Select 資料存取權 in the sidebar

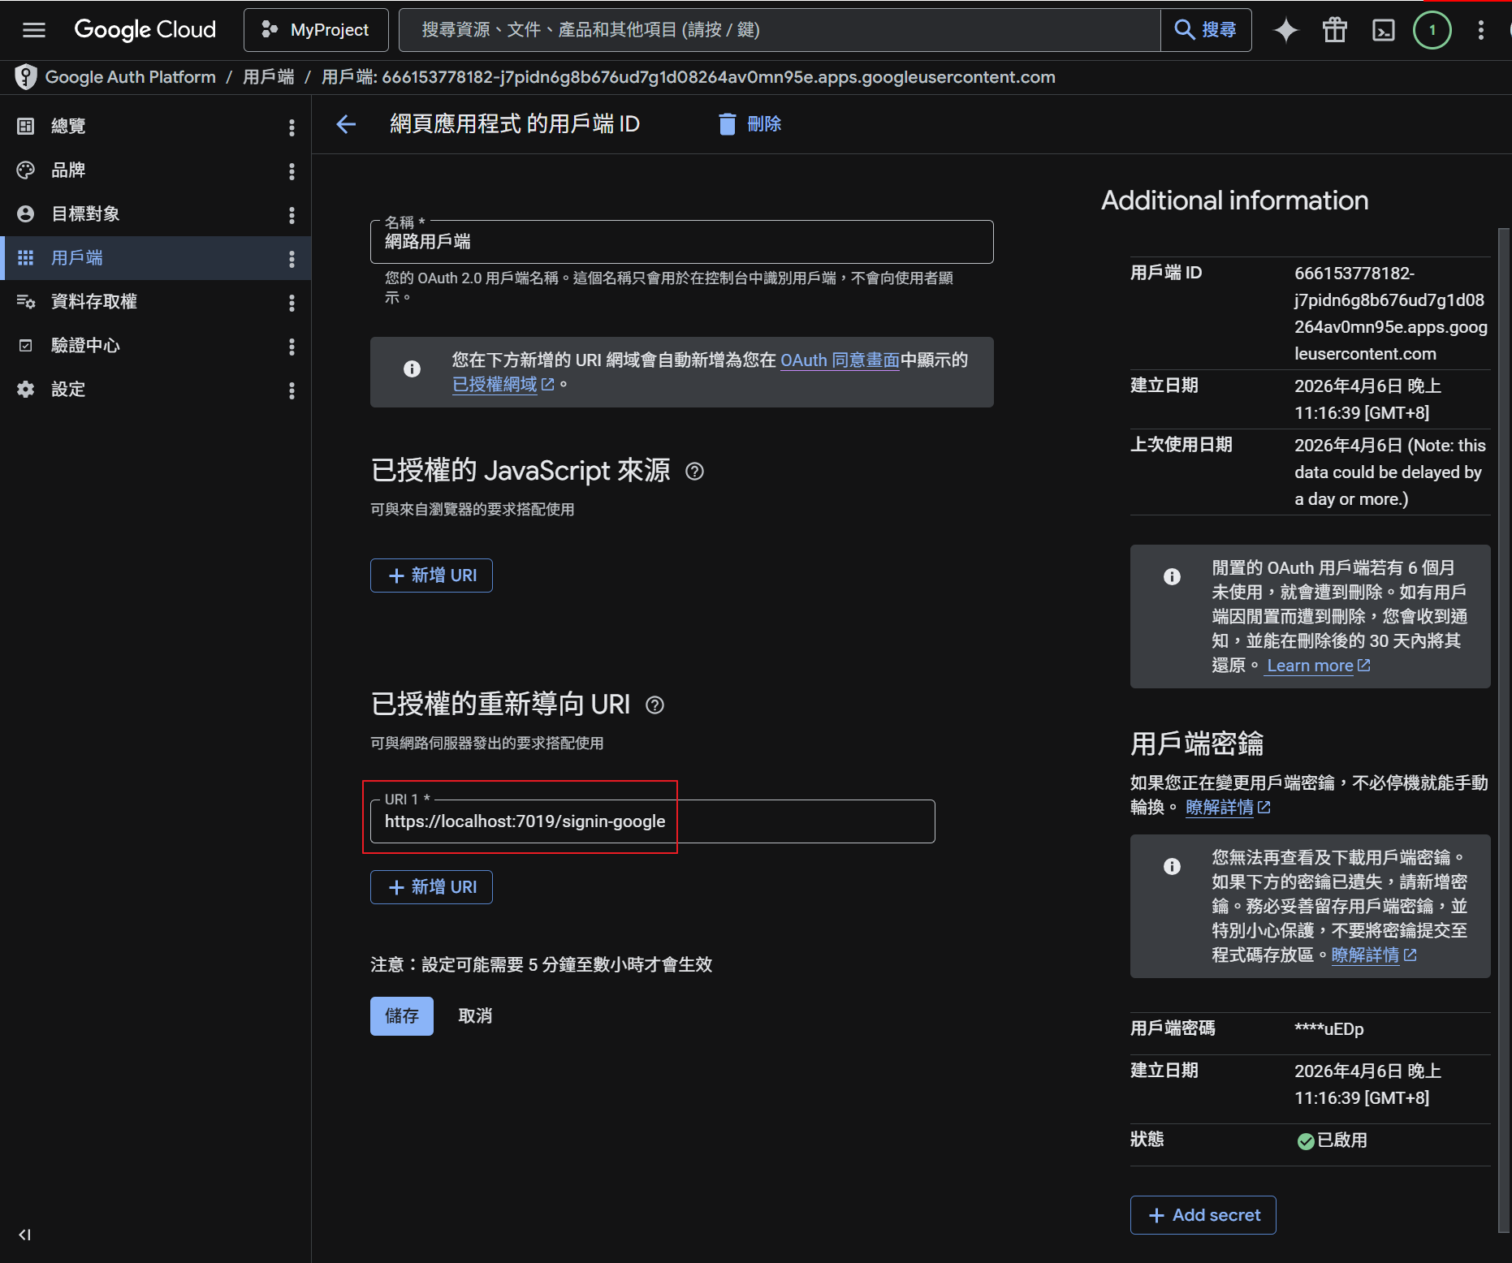pos(92,301)
